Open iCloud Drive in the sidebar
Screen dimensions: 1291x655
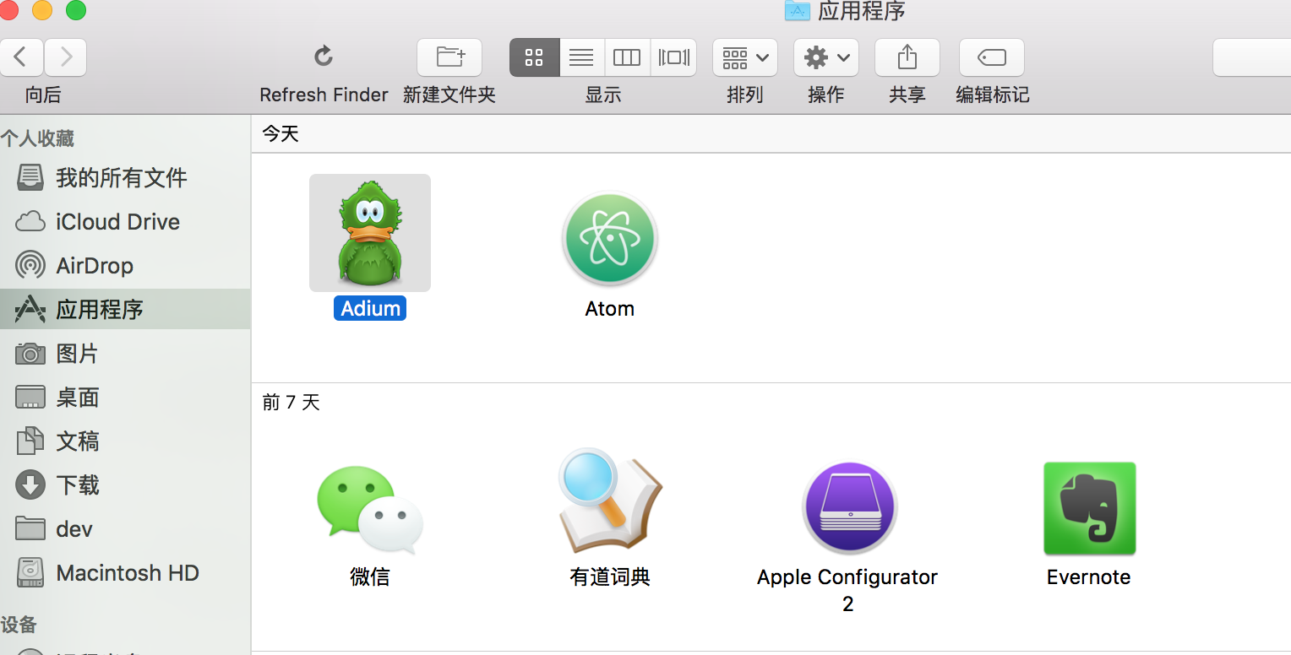tap(125, 222)
